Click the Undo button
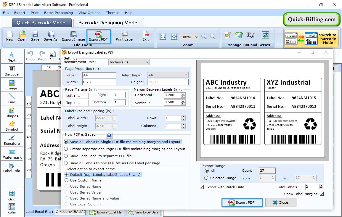This screenshot has width=342, height=217. point(30,56)
